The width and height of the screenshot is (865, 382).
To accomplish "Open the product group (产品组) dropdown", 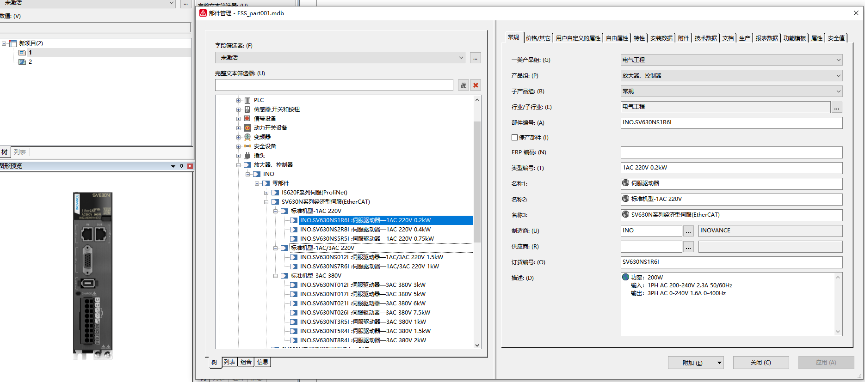I will coord(838,76).
